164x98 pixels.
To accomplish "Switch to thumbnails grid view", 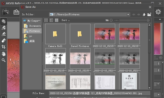I will (57, 20).
